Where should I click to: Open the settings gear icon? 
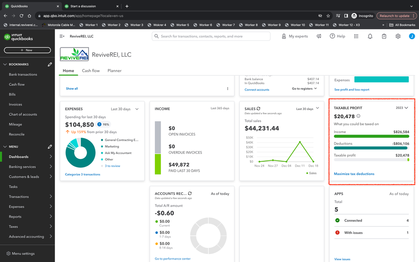coord(398,36)
